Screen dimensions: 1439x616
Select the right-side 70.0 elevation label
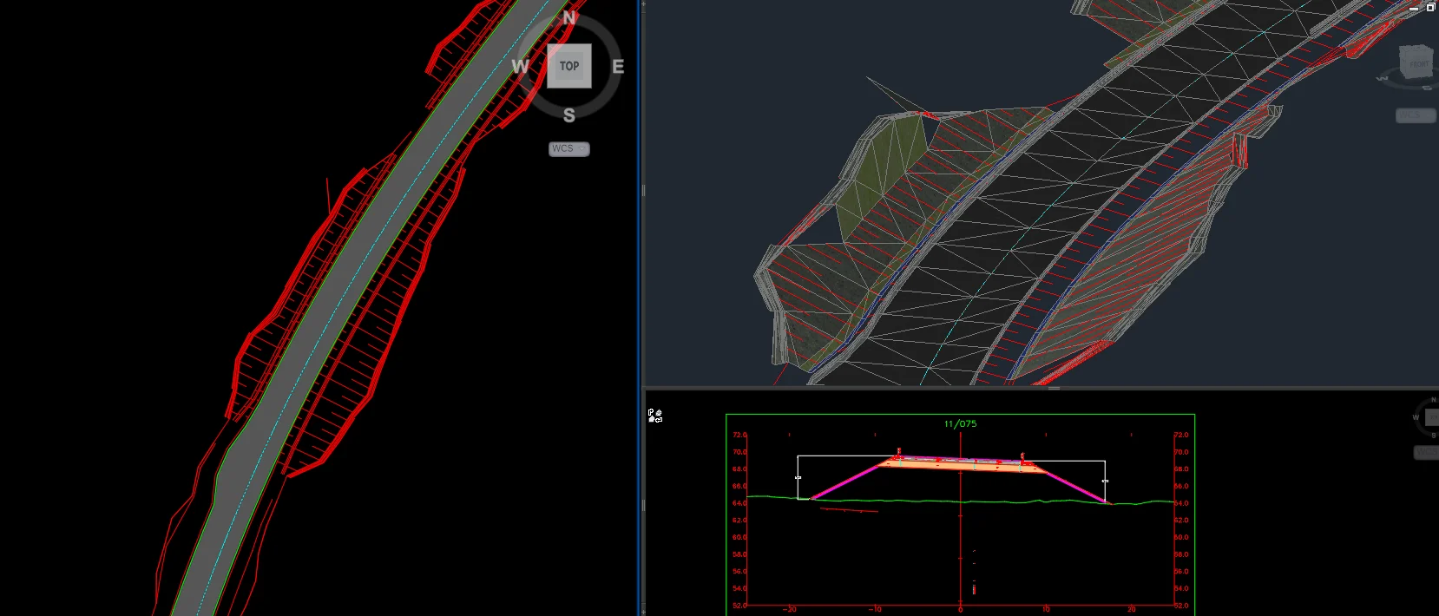(x=1181, y=452)
